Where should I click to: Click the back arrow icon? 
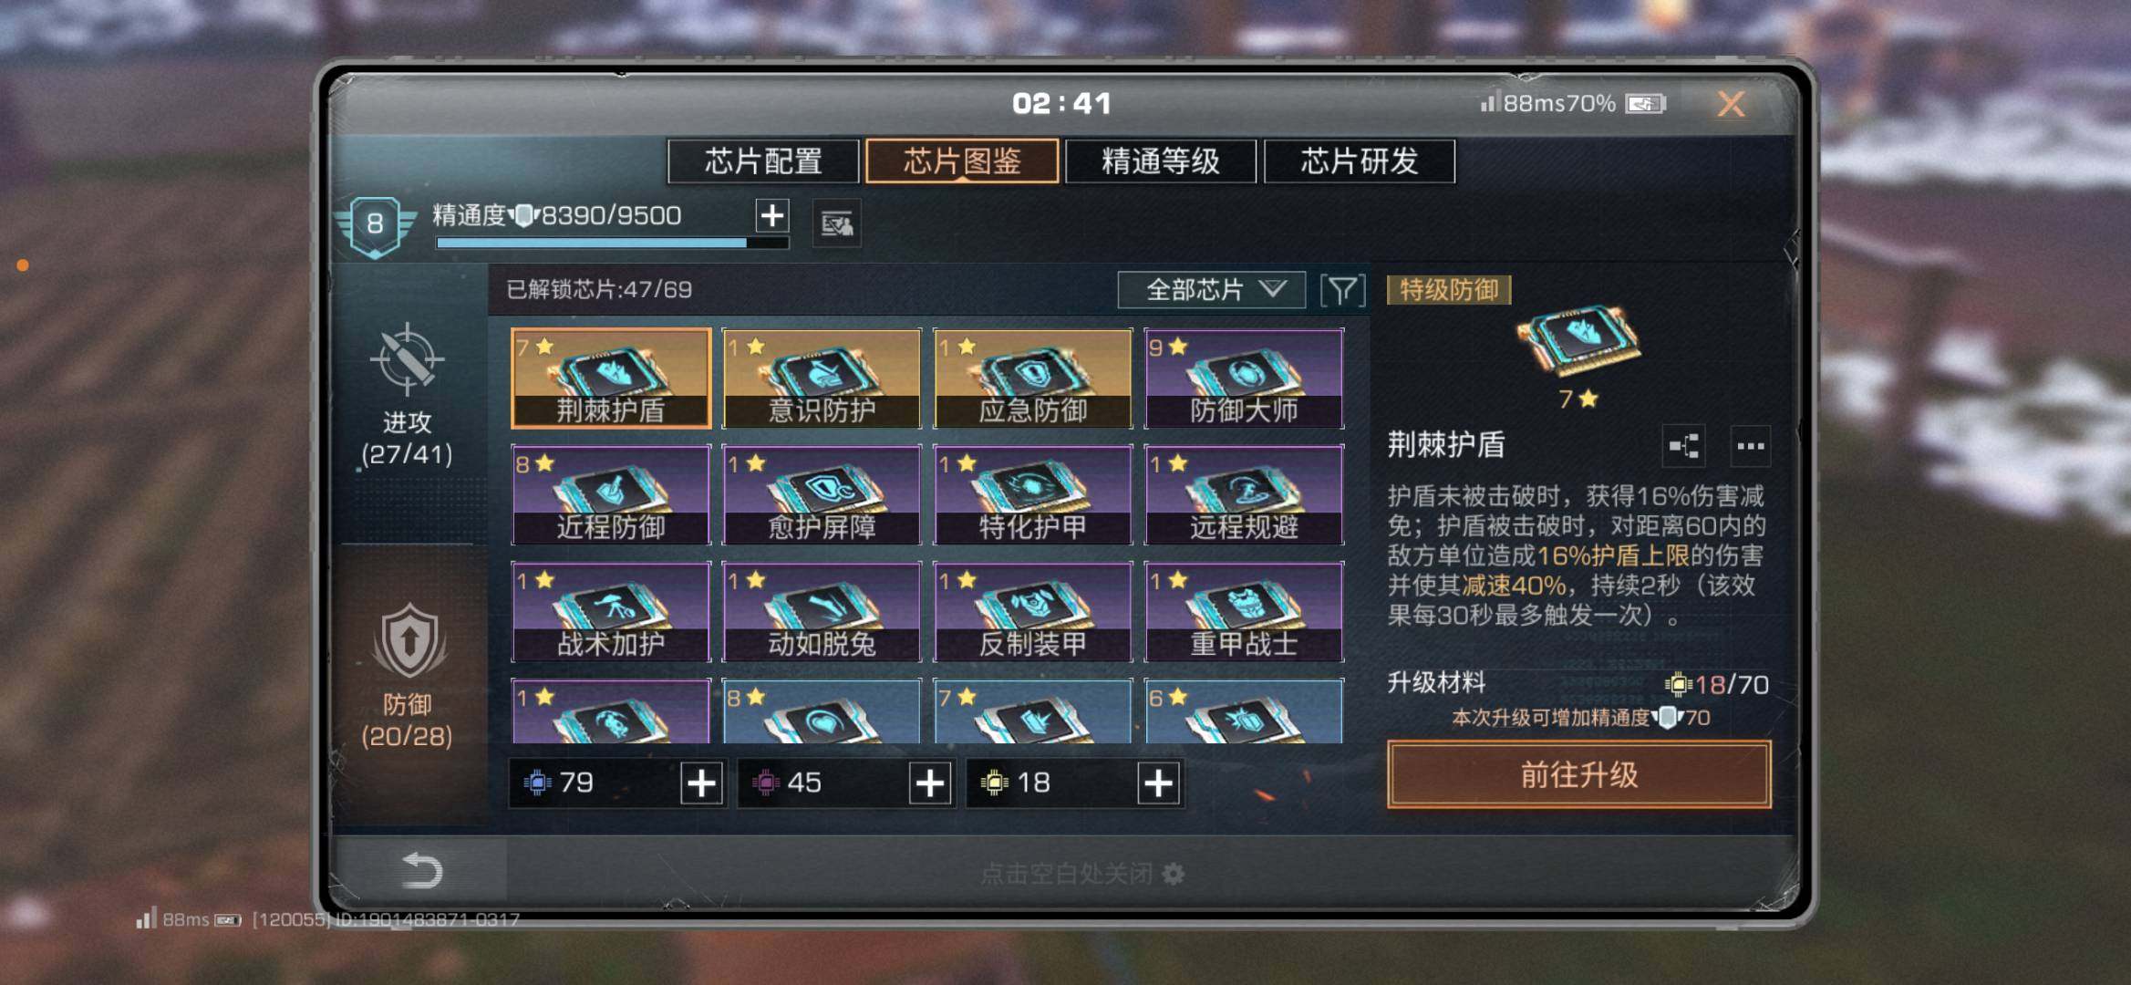421,871
